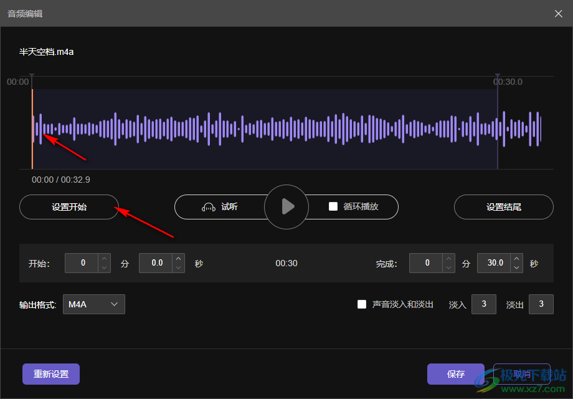Save the audio with 保存 button
The width and height of the screenshot is (573, 399).
455,374
